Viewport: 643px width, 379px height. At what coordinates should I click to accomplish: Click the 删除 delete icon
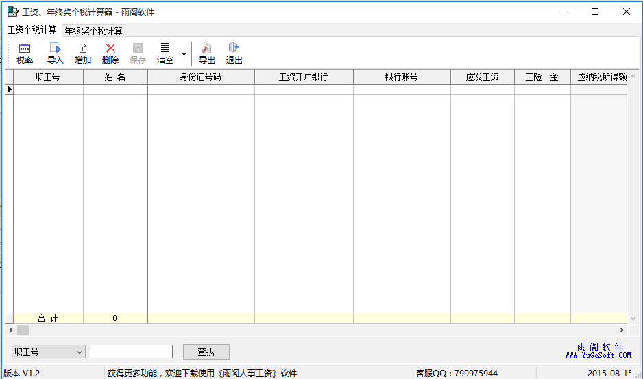point(110,53)
